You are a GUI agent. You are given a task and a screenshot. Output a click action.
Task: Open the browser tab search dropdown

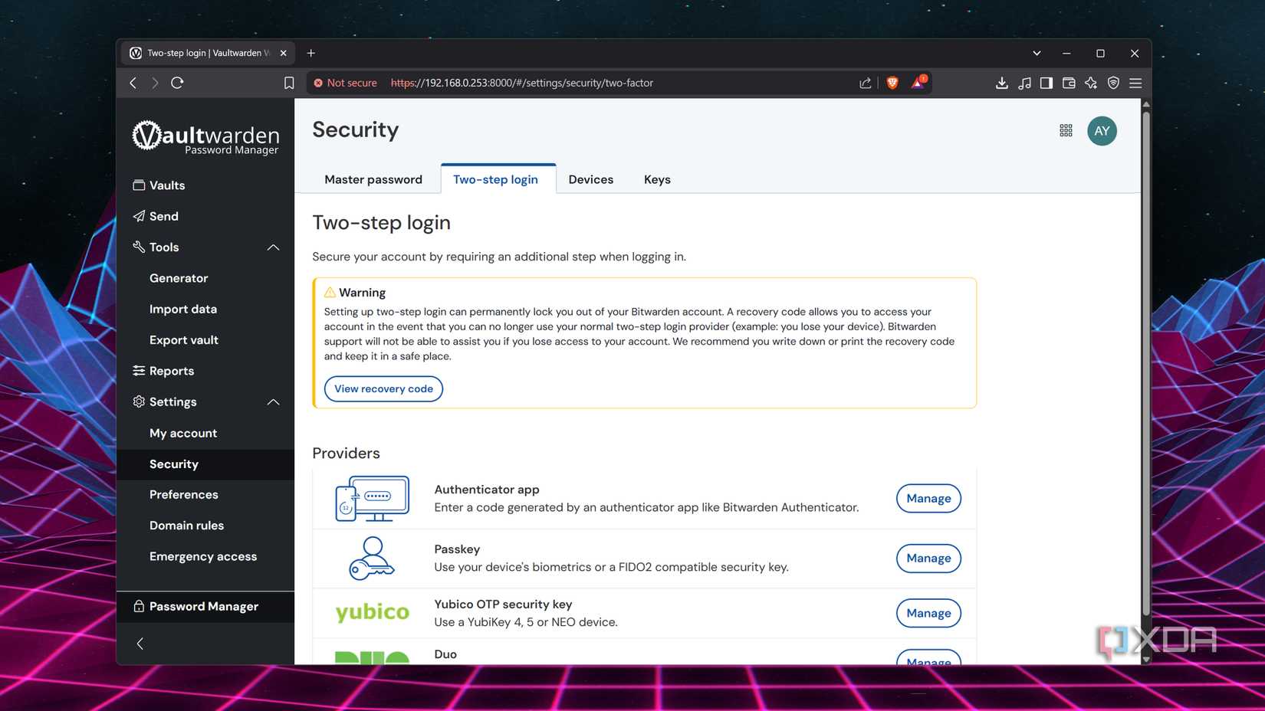click(x=1037, y=53)
